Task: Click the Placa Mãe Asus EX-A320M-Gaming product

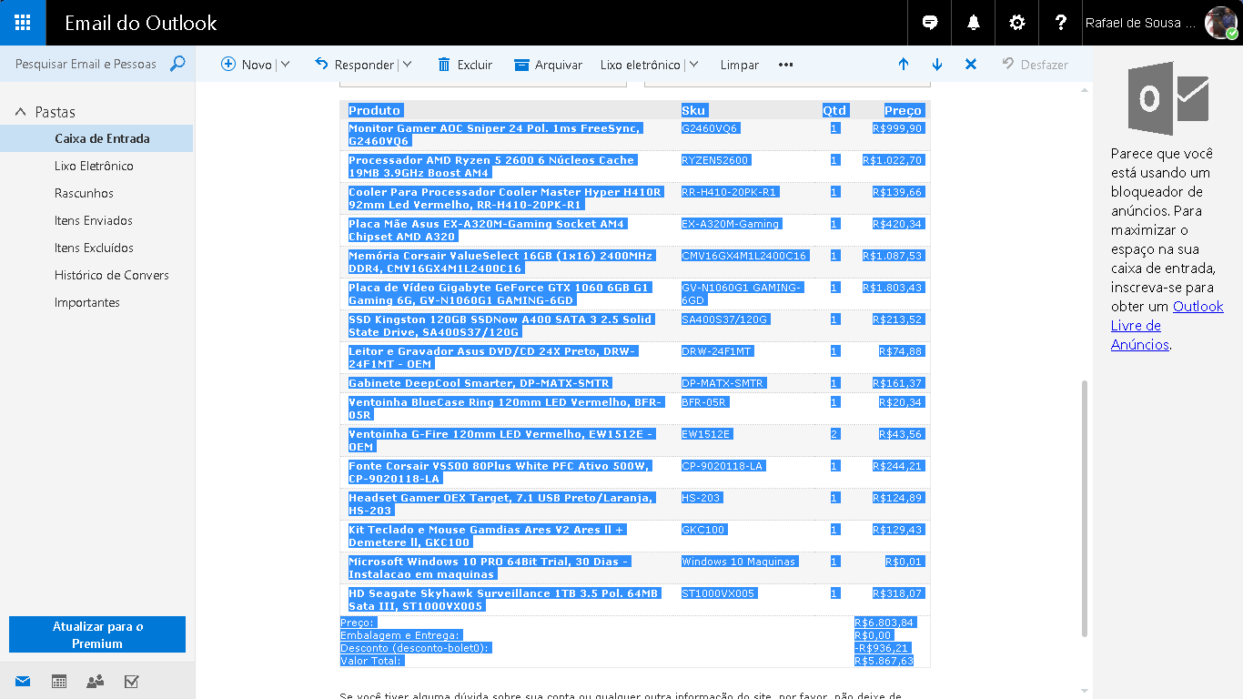Action: click(488, 230)
